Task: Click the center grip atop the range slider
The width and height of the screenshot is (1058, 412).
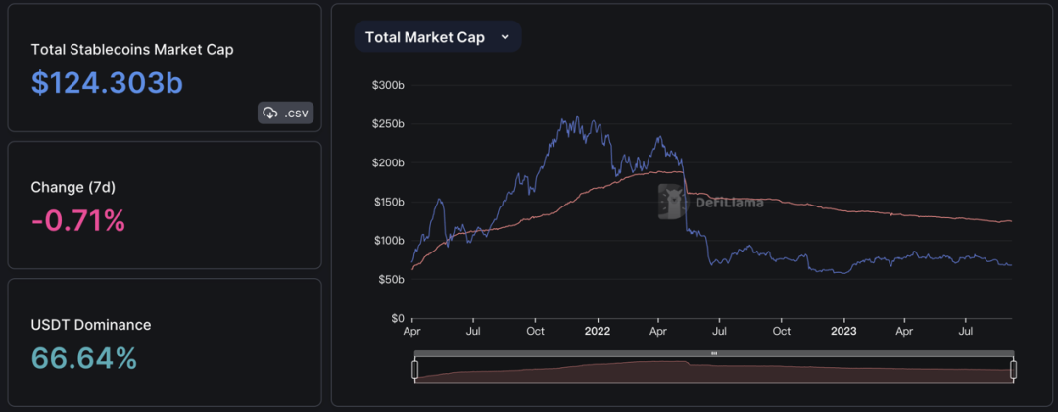Action: point(714,352)
